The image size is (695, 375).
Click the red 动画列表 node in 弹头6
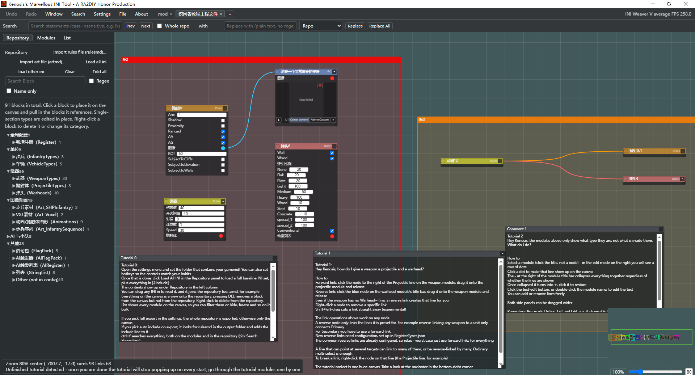(x=332, y=236)
